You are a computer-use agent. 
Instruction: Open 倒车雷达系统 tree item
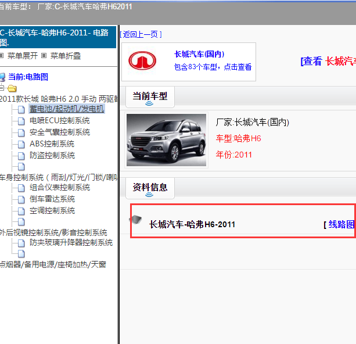click(x=52, y=199)
